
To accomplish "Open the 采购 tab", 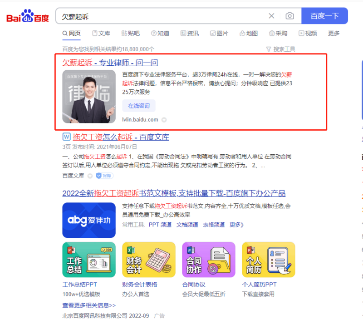I will [x=278, y=33].
